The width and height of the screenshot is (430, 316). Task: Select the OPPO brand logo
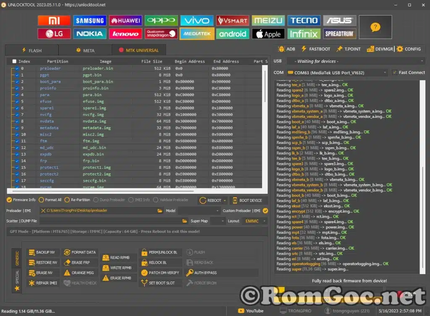click(161, 21)
